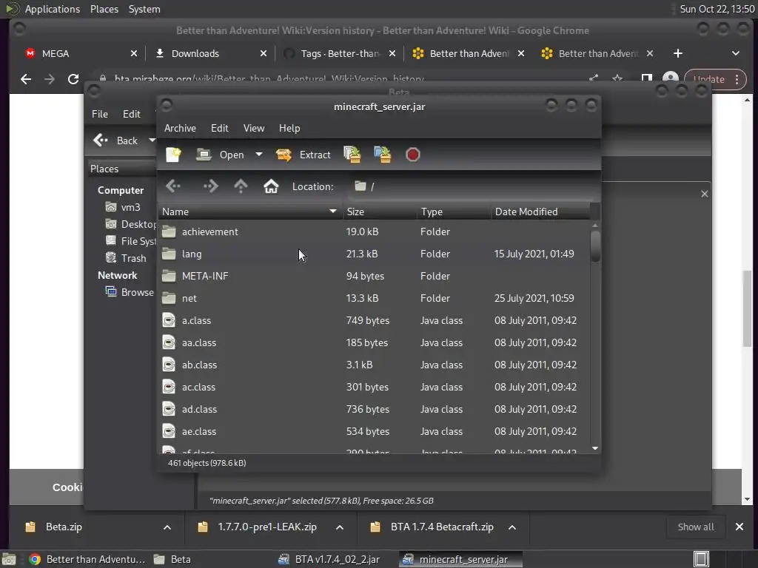
Task: Select the META-INF folder
Action: coord(374,277)
